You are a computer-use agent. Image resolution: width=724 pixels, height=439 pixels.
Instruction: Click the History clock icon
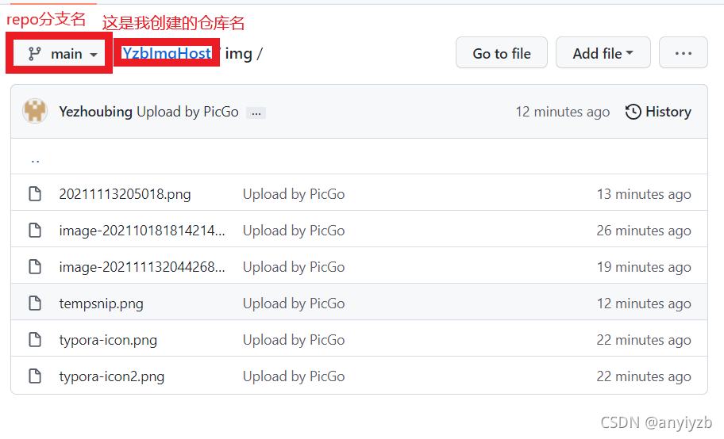(x=633, y=112)
